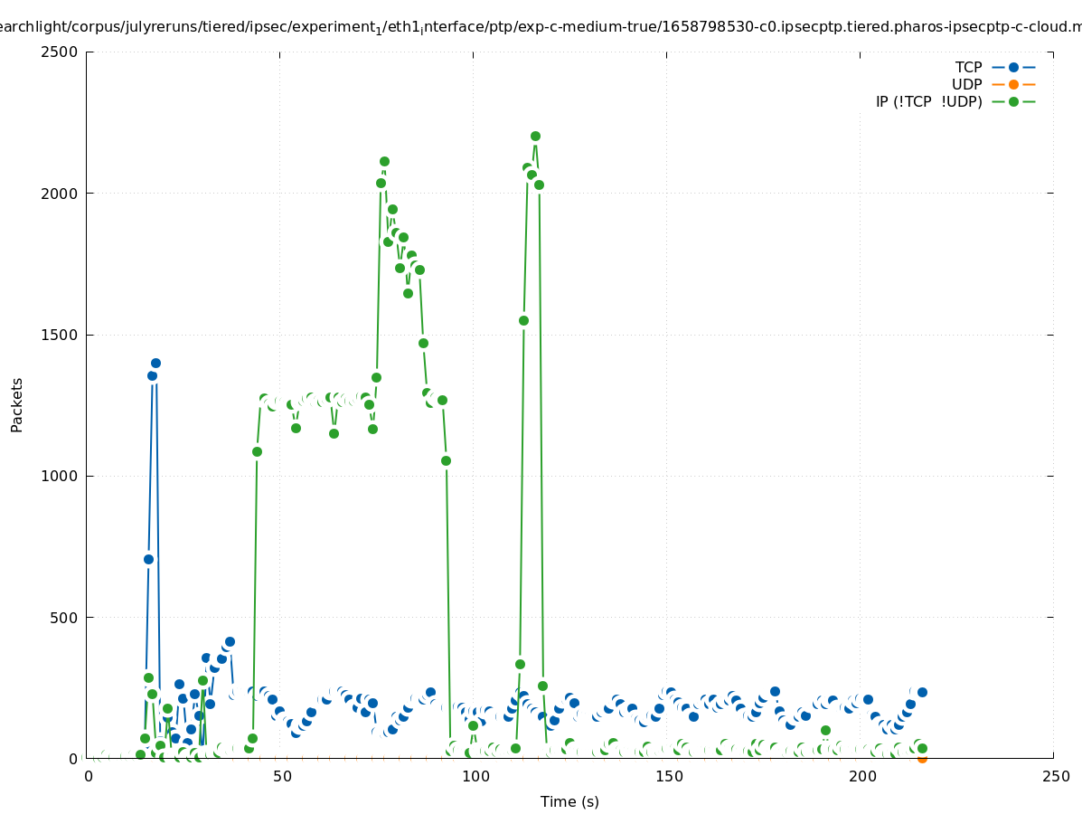This screenshot has width=1082, height=814.
Task: Click the Time (s) axis label
Action: [569, 801]
